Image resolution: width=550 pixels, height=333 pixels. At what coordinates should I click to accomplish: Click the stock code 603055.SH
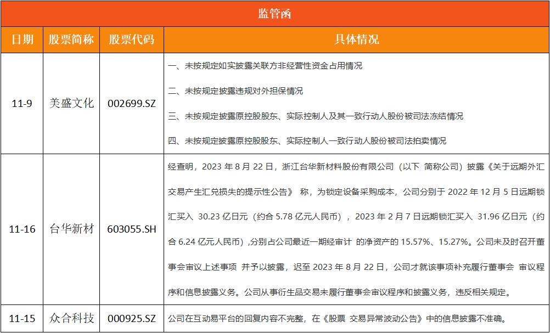(x=132, y=229)
